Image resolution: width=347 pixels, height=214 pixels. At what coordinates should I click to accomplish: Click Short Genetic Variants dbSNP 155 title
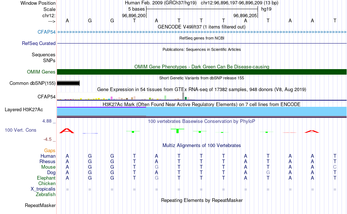tap(202, 78)
